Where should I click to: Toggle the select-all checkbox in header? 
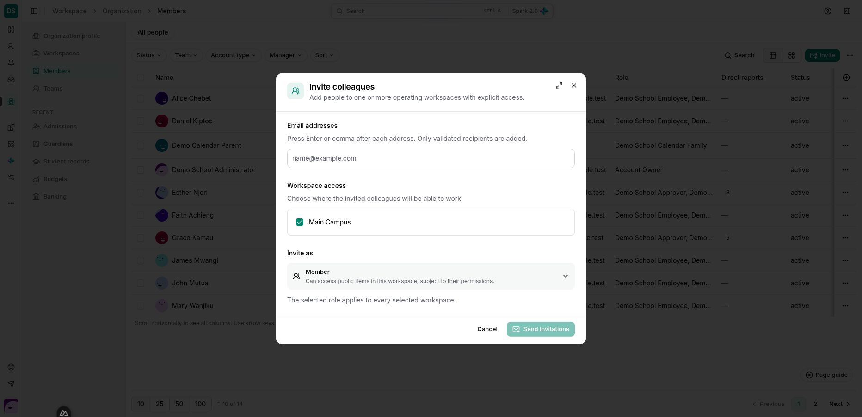tap(141, 78)
